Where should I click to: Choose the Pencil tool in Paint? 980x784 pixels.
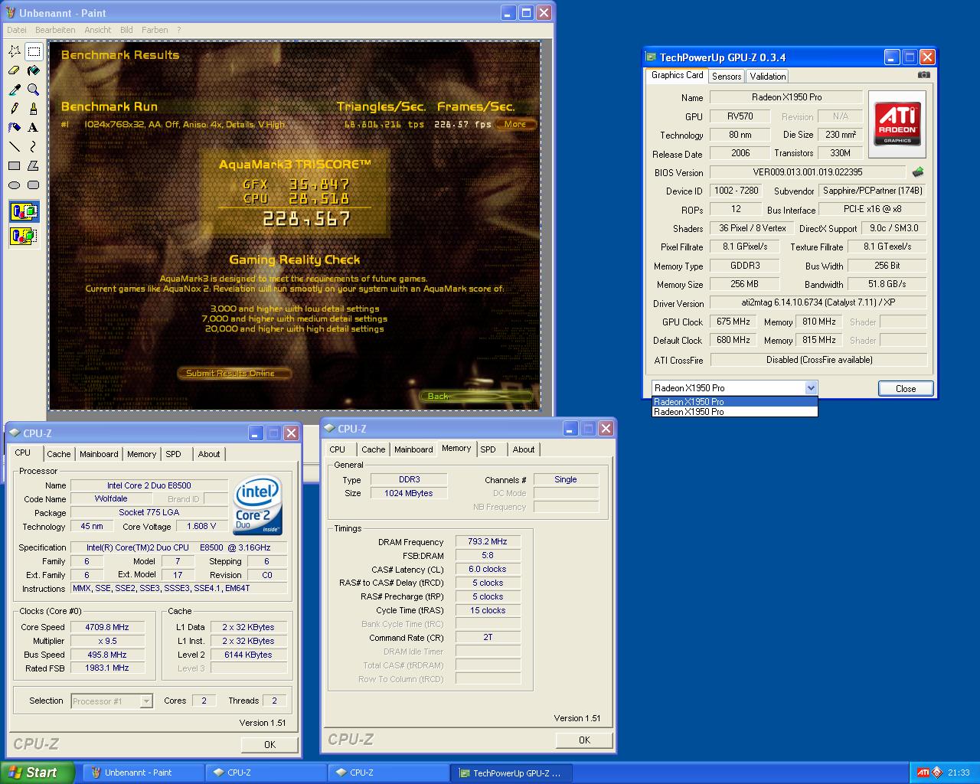[x=14, y=109]
